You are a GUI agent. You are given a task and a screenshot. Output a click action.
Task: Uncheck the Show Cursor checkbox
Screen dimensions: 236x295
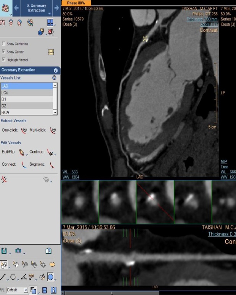pyautogui.click(x=3, y=52)
